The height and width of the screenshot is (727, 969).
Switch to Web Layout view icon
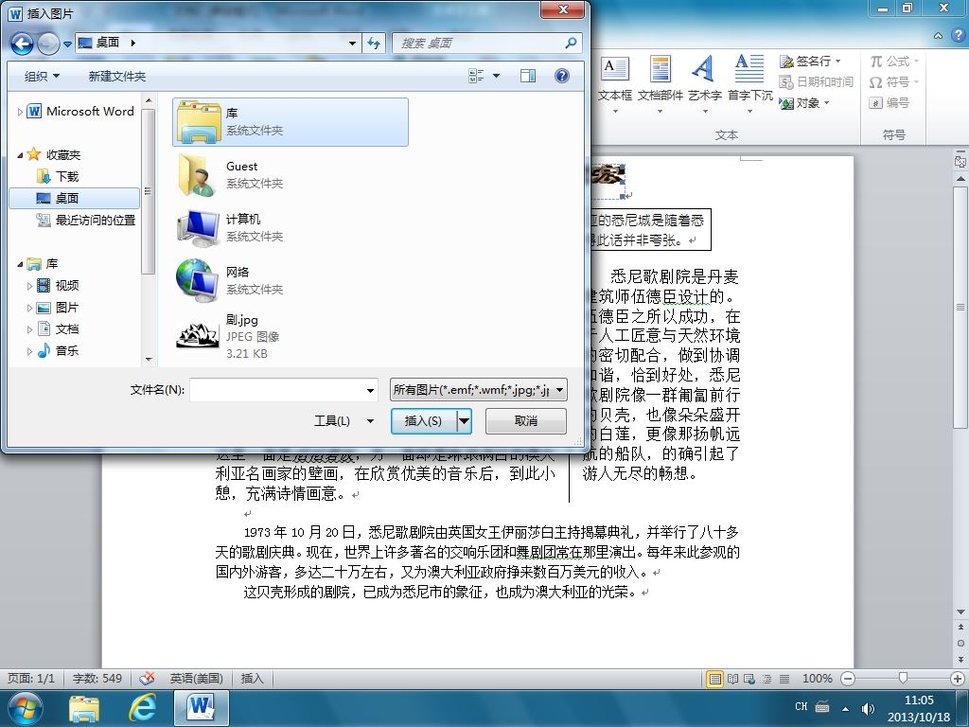pos(749,679)
